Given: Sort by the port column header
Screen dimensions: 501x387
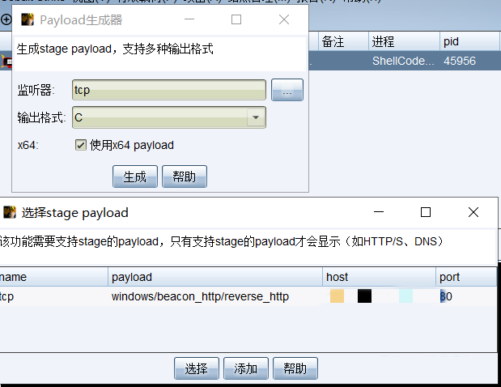Looking at the screenshot, I should click(466, 277).
